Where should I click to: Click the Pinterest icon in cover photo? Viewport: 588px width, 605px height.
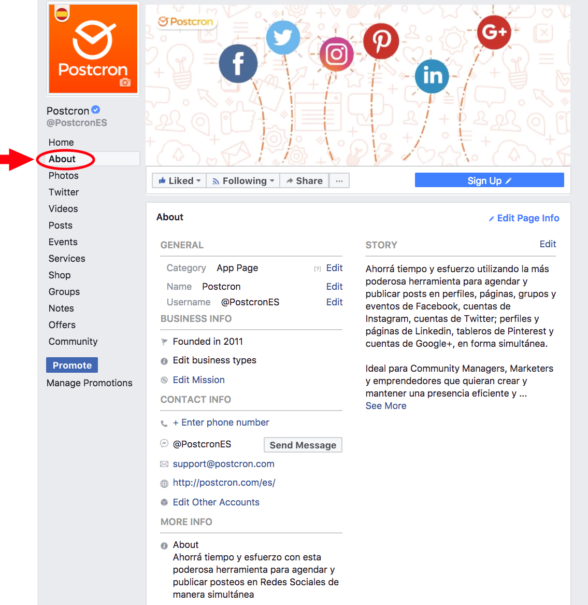click(381, 41)
